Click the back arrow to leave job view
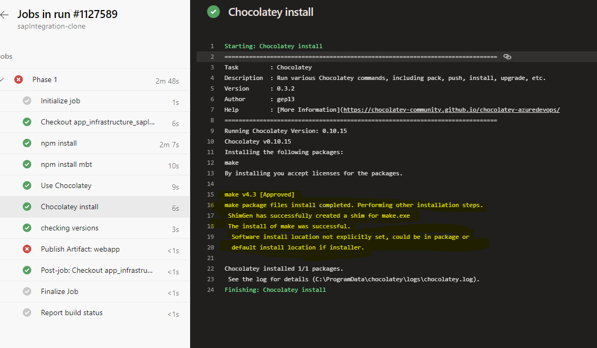The image size is (597, 348). [x=5, y=15]
